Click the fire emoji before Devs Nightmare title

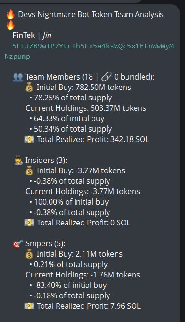[10, 14]
